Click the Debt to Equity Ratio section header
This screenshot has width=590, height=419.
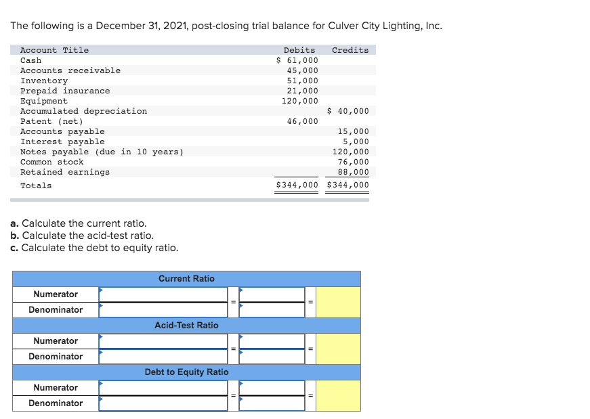187,372
